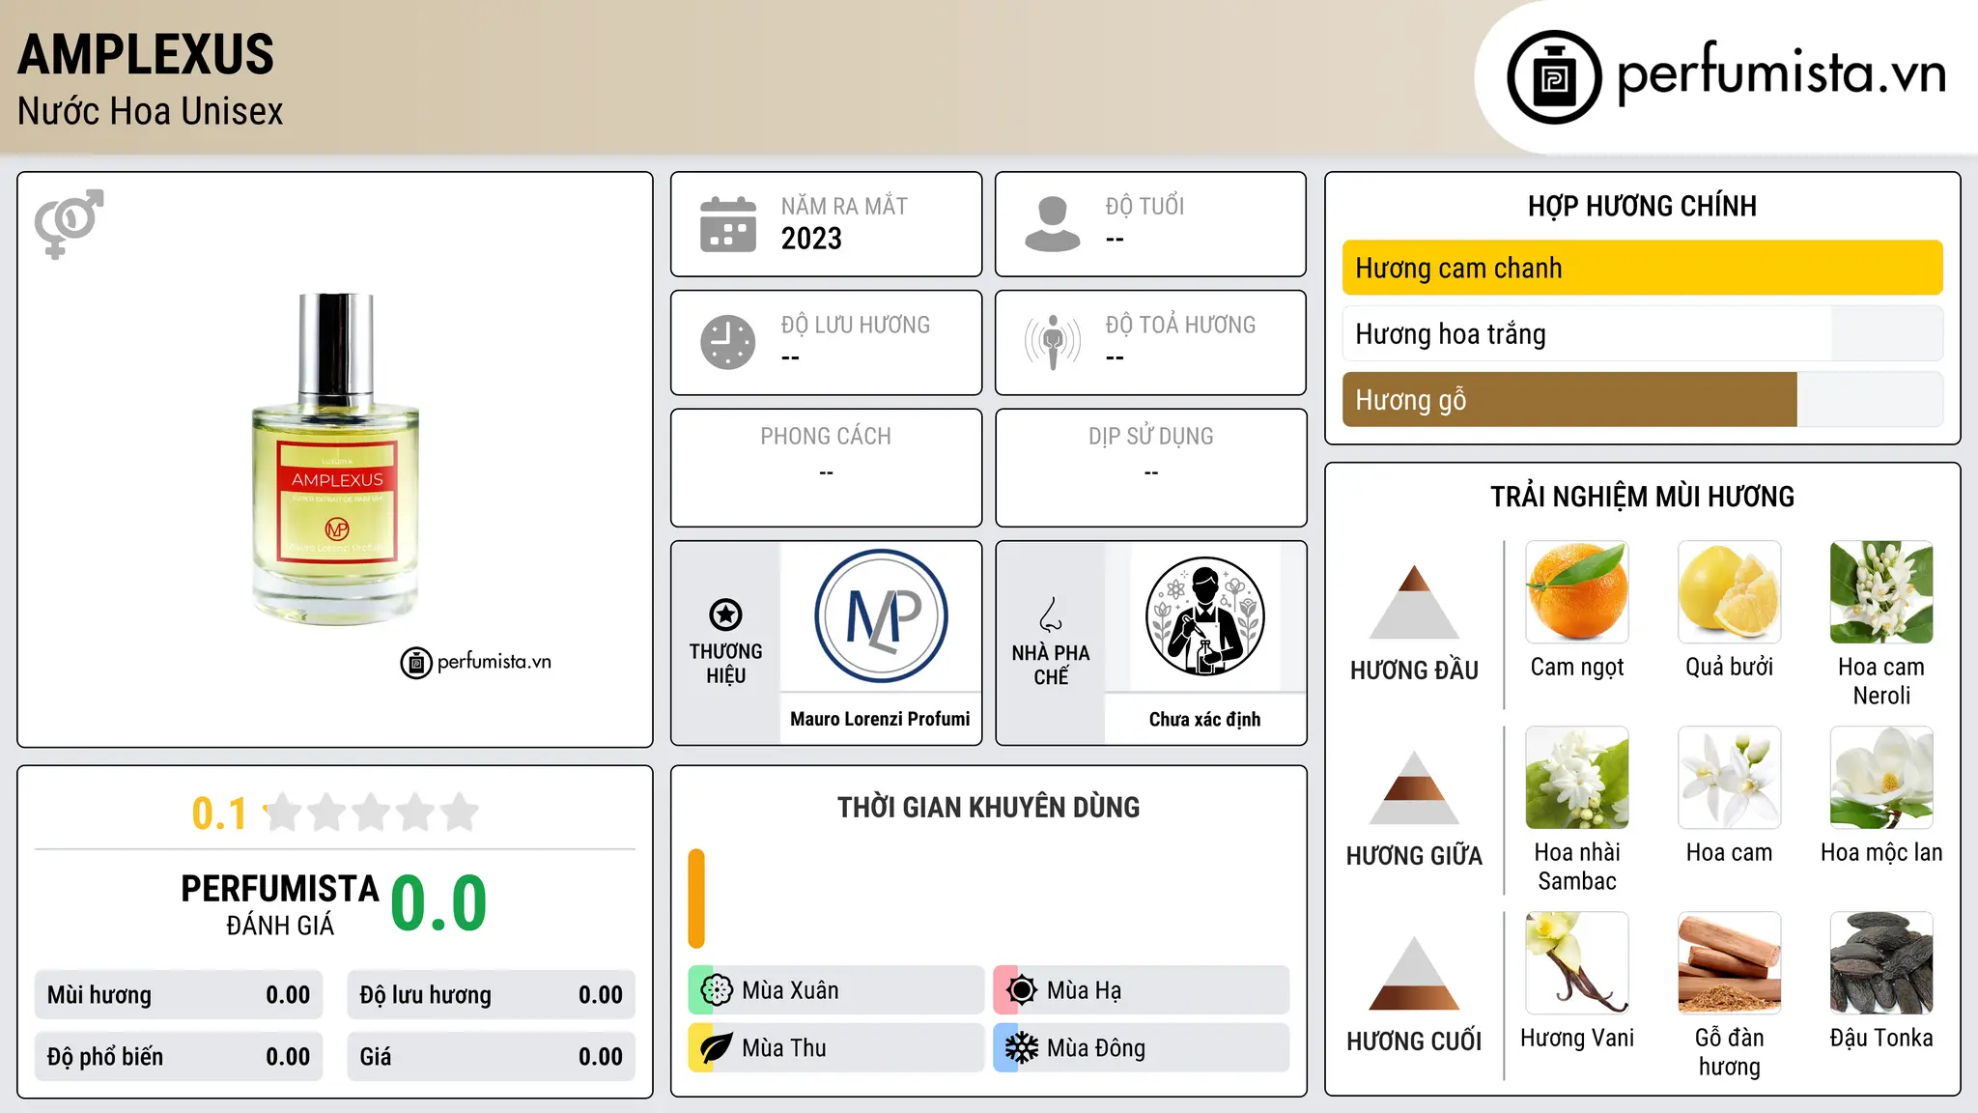The image size is (1978, 1113).
Task: Click the Độ Toả Hương label text
Action: [1180, 325]
